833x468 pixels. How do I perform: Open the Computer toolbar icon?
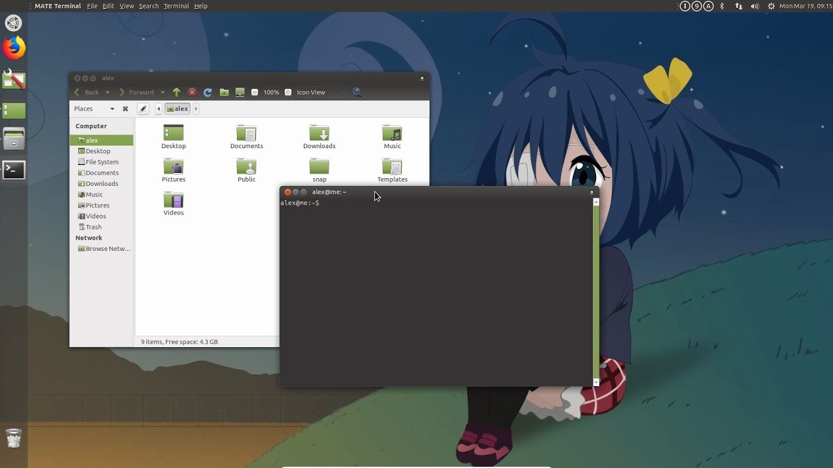[x=240, y=92]
